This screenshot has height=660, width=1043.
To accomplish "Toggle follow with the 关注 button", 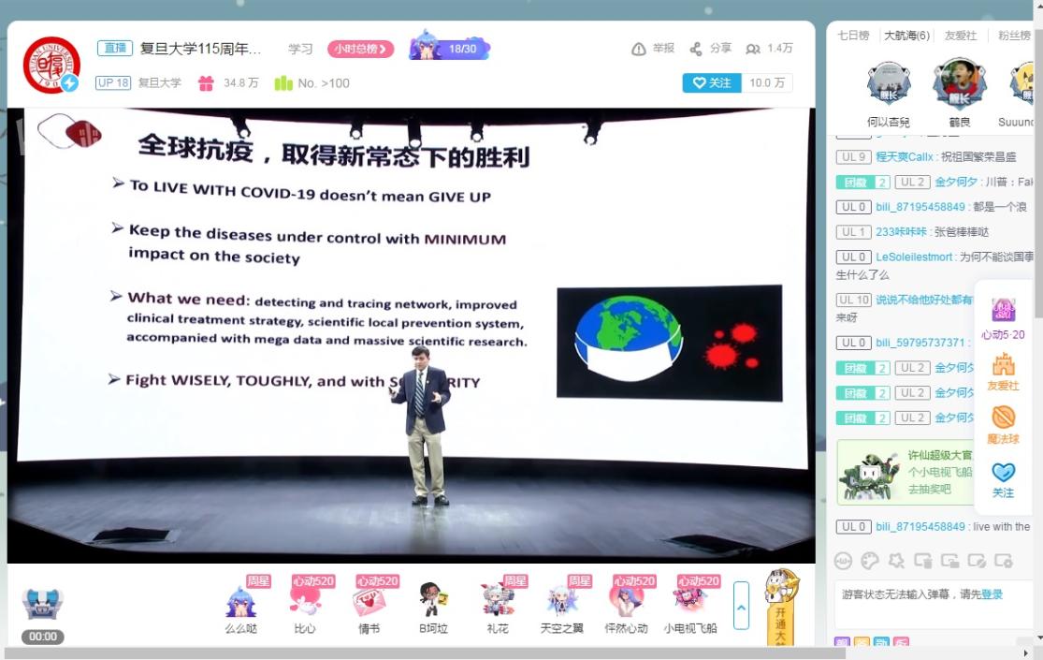I will 712,82.
